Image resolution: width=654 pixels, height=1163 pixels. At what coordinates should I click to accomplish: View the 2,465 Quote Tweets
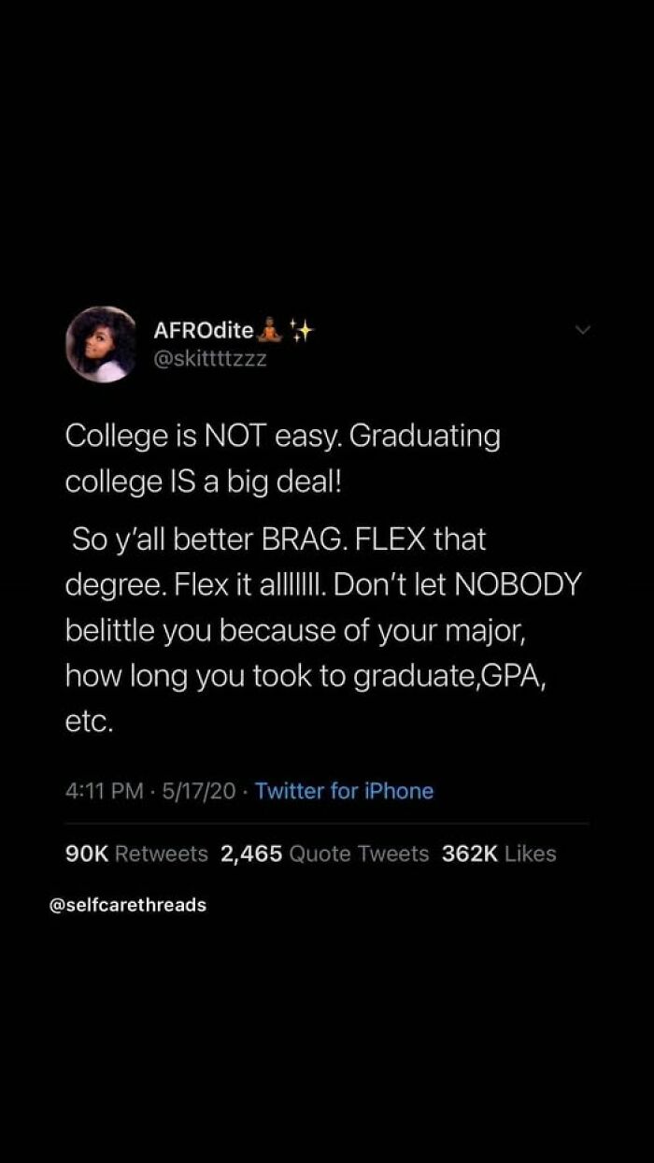pos(250,853)
